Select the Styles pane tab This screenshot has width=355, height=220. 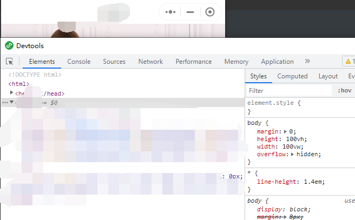[258, 76]
